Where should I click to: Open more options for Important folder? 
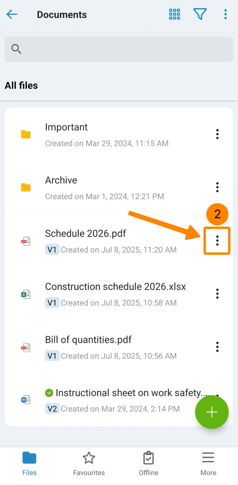217,134
